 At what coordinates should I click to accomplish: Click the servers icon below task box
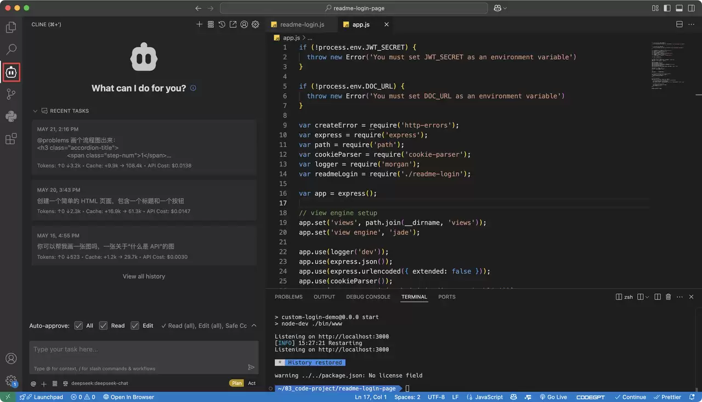coord(54,384)
